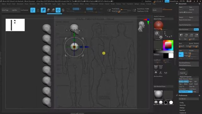
Task: Click the AAHalf icon
Action: click(196, 35)
